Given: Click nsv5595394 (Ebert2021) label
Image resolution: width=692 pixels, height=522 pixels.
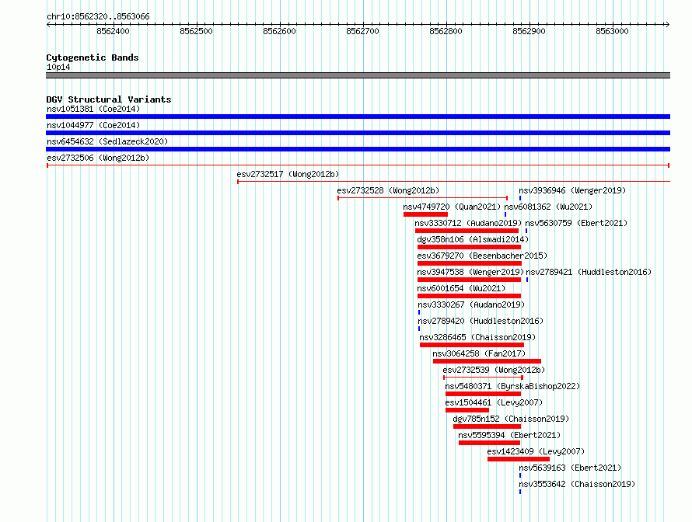Looking at the screenshot, I should [509, 435].
